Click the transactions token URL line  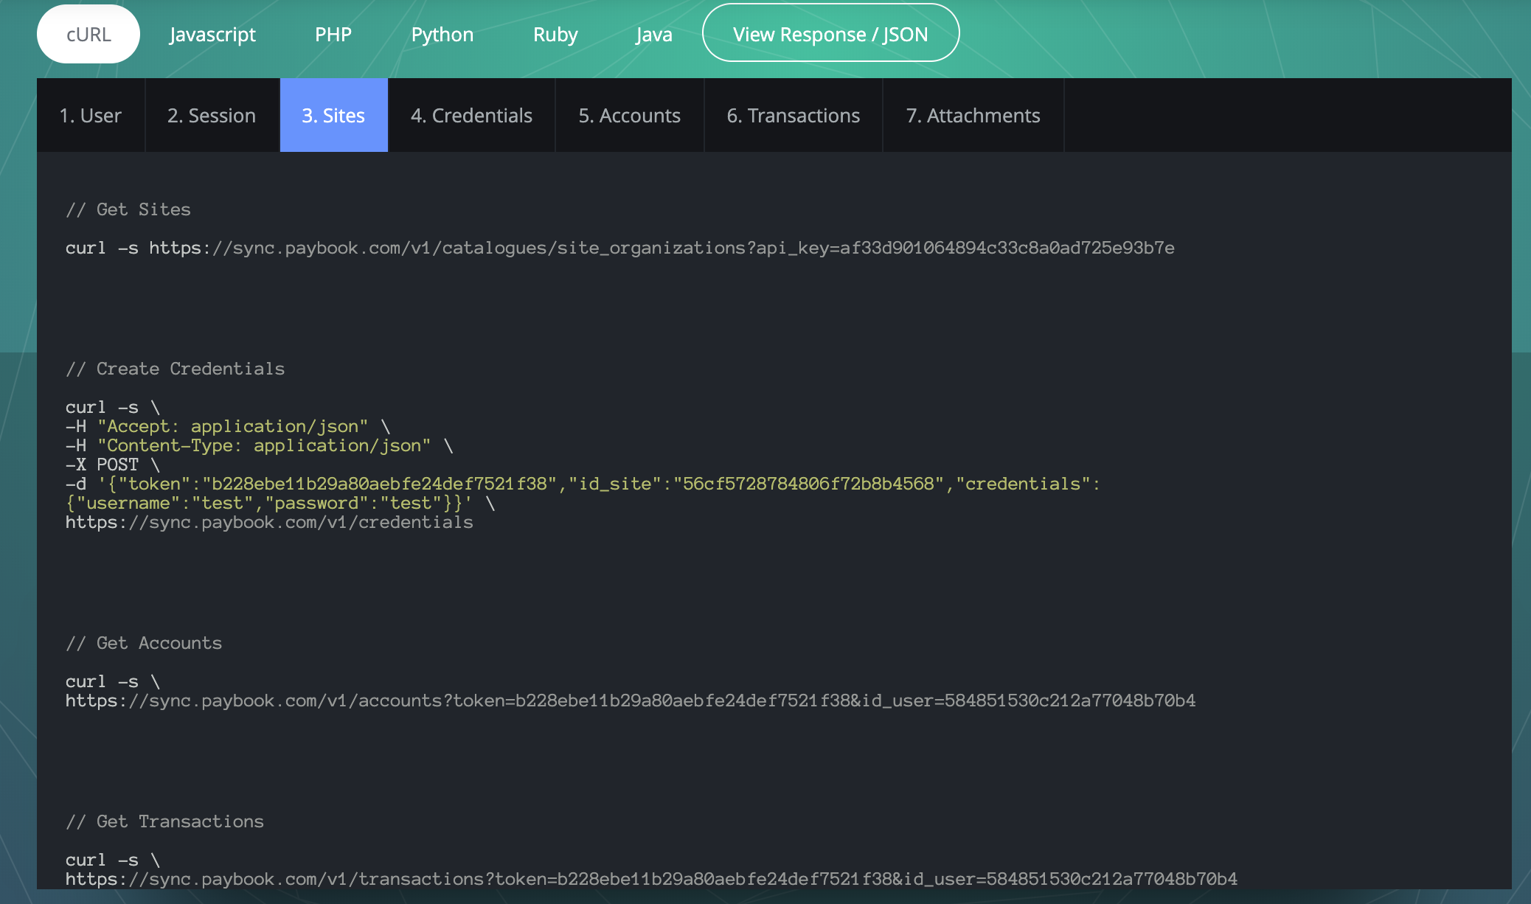(x=651, y=880)
